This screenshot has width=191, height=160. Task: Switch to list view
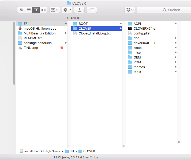pyautogui.click(x=29, y=10)
